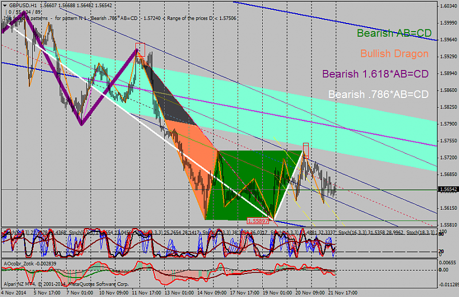Click the triangle arrow beside GBPUSD,H1 title

(x=4, y=5)
